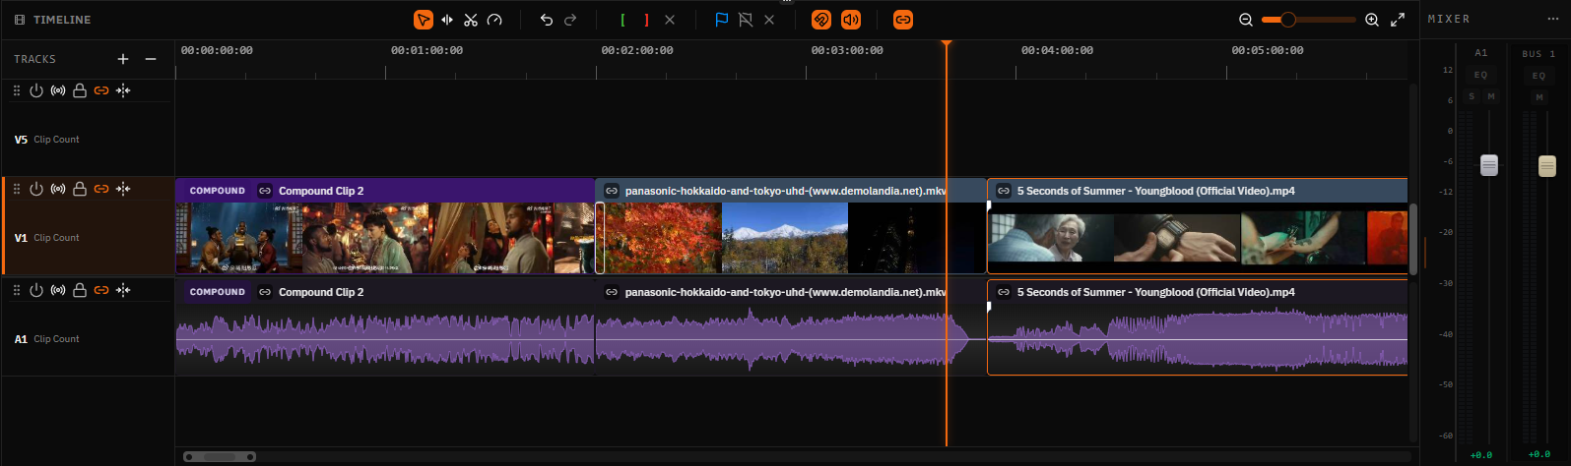Open EQ for BUS 1 channel

pyautogui.click(x=1538, y=76)
